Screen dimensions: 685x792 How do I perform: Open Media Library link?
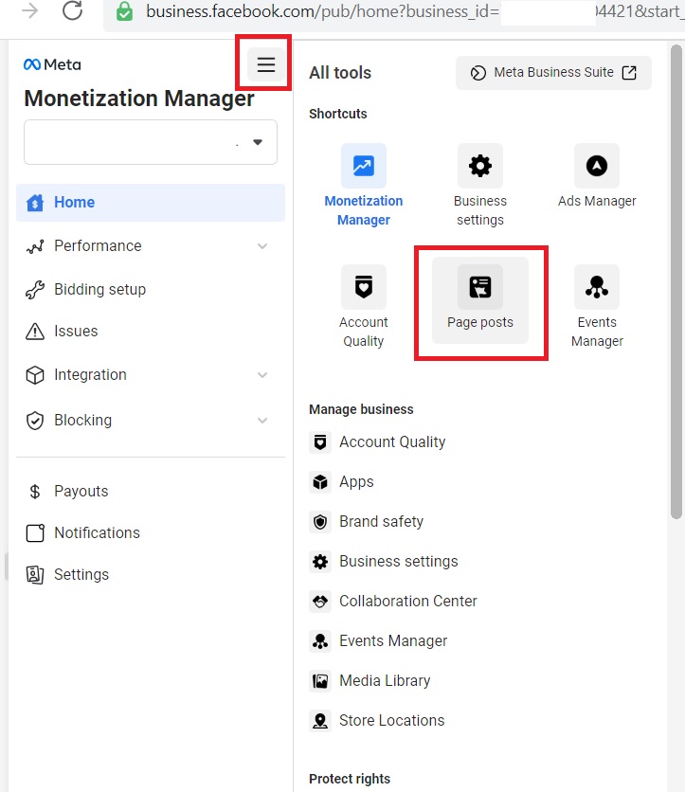[x=385, y=681]
